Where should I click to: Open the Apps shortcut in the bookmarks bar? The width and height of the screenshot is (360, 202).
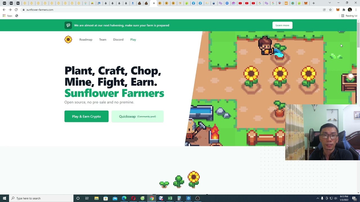coord(8,16)
